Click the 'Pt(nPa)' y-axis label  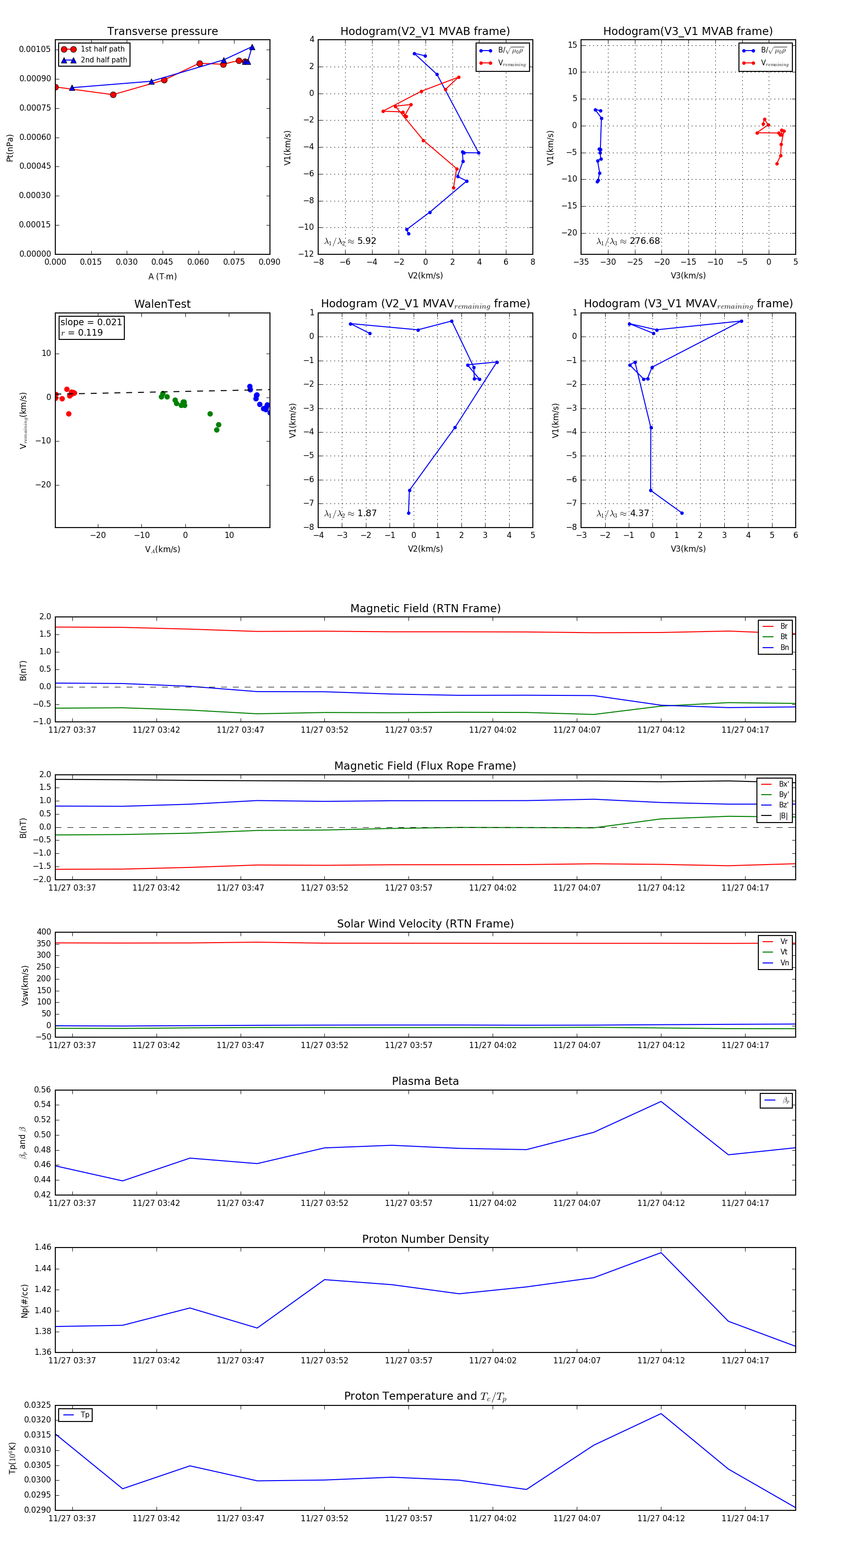[x=9, y=148]
